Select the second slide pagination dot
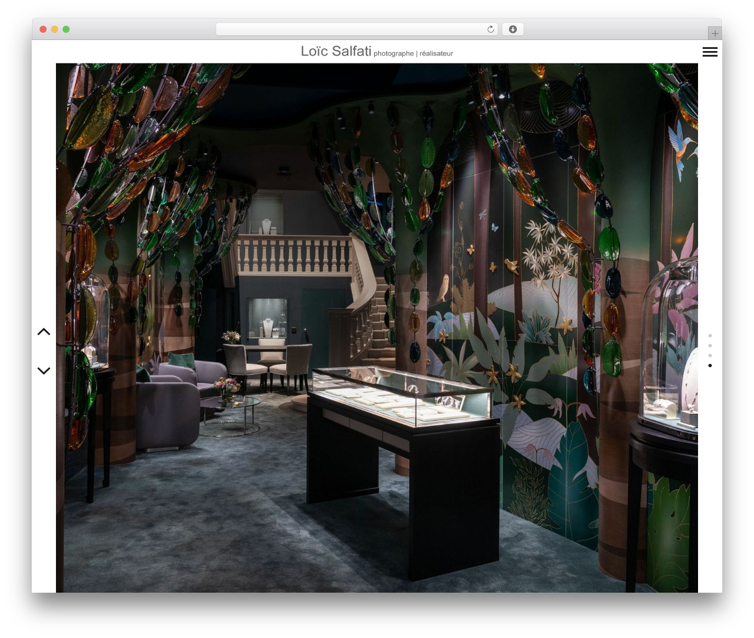Viewport: 754px width, 638px height. pos(710,345)
